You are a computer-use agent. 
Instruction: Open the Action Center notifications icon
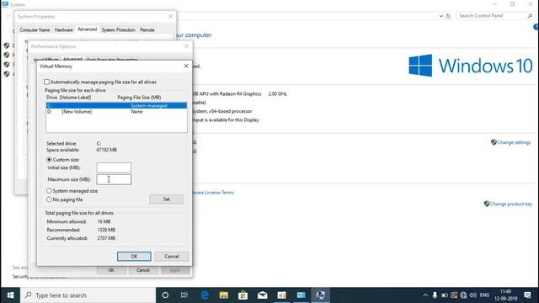point(528,295)
